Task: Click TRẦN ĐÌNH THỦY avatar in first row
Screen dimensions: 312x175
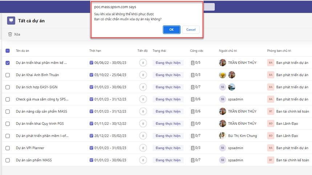Action: pos(223,63)
